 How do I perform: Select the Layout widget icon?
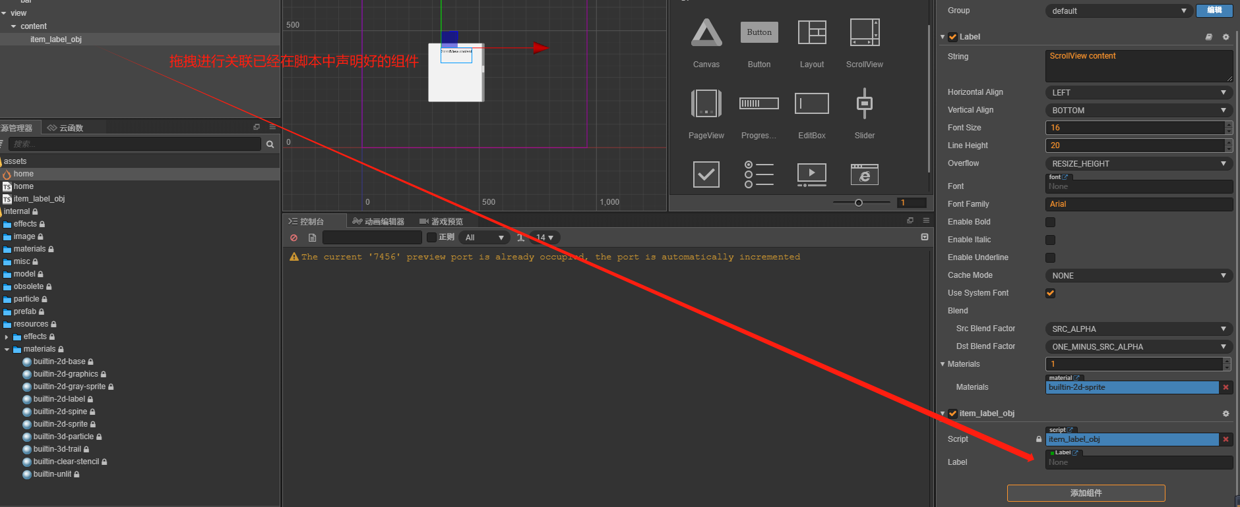(x=812, y=32)
